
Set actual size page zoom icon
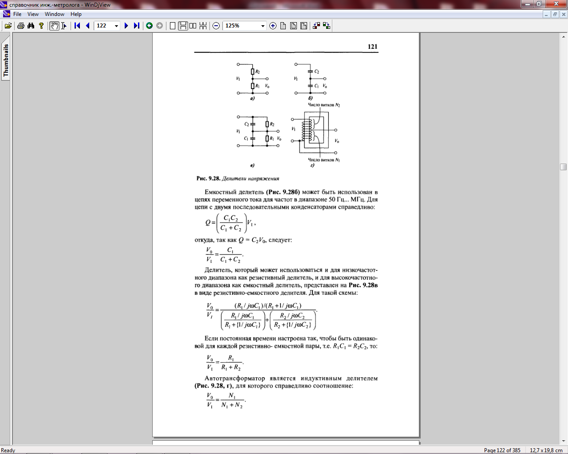283,26
